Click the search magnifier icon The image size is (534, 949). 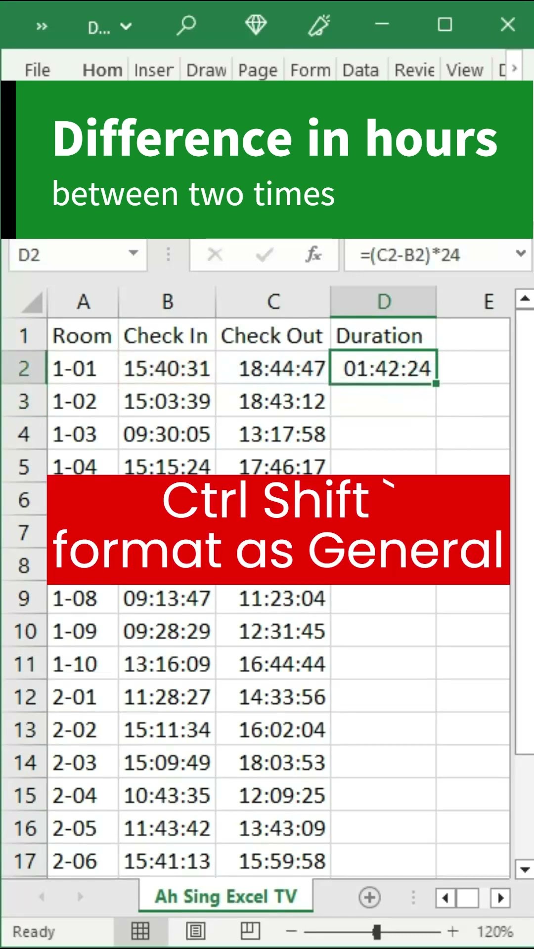click(186, 25)
